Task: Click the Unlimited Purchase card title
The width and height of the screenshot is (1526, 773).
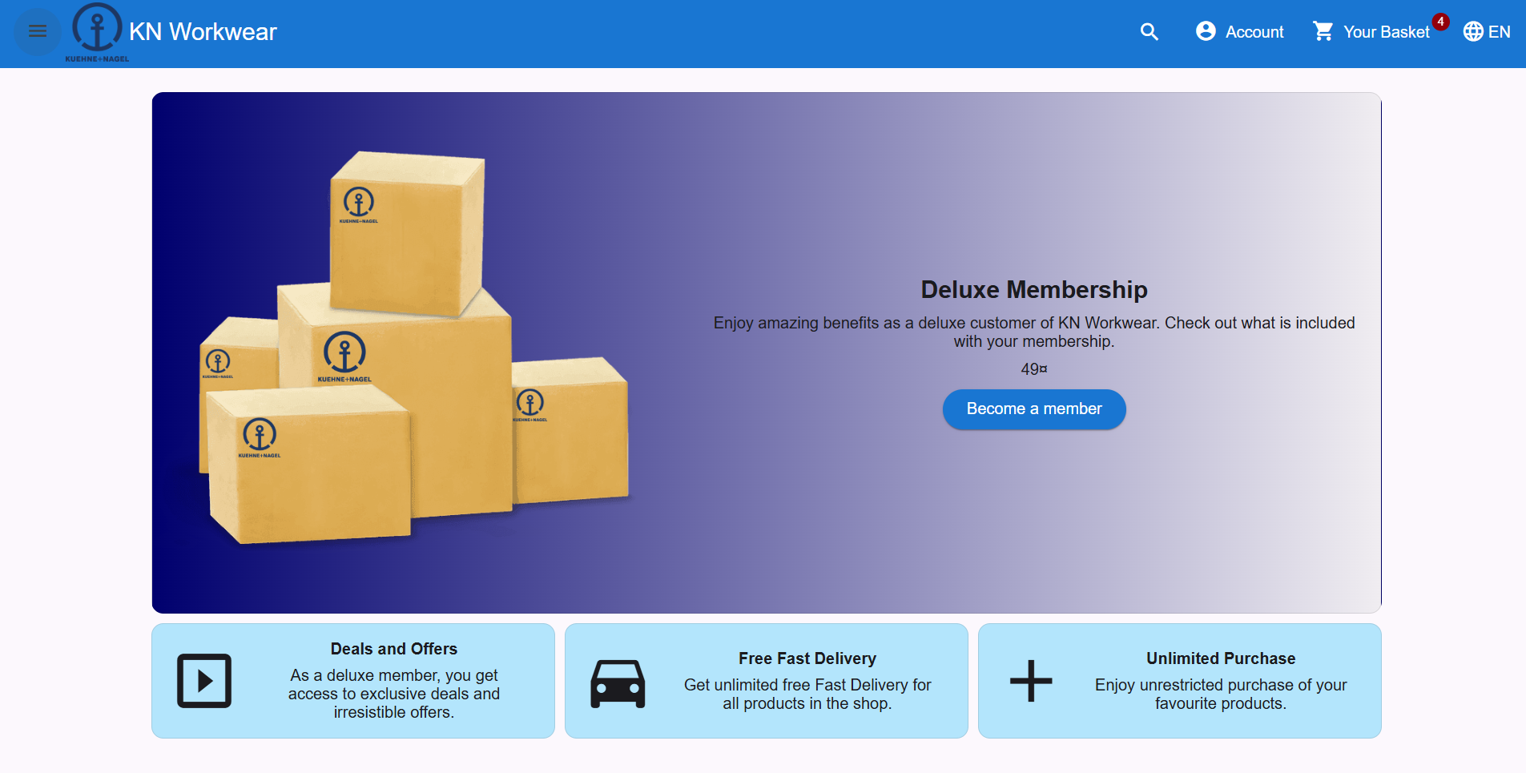Action: coord(1221,658)
